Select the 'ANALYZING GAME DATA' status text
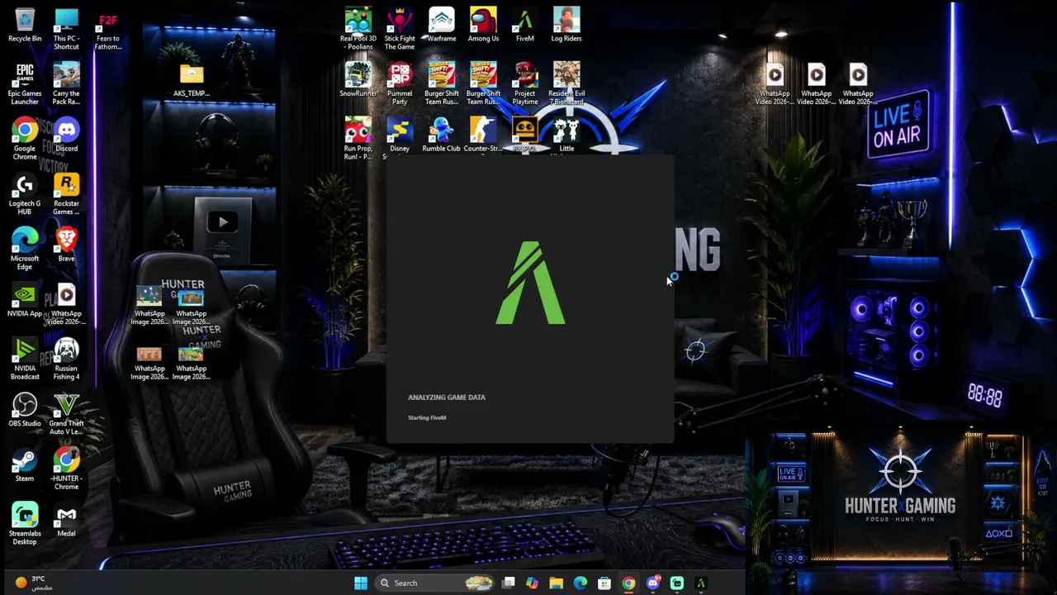The width and height of the screenshot is (1057, 595). tap(447, 397)
